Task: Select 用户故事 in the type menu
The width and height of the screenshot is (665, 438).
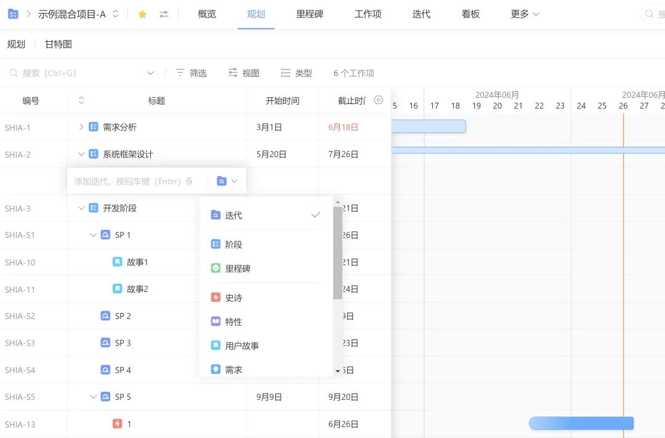Action: click(265, 346)
